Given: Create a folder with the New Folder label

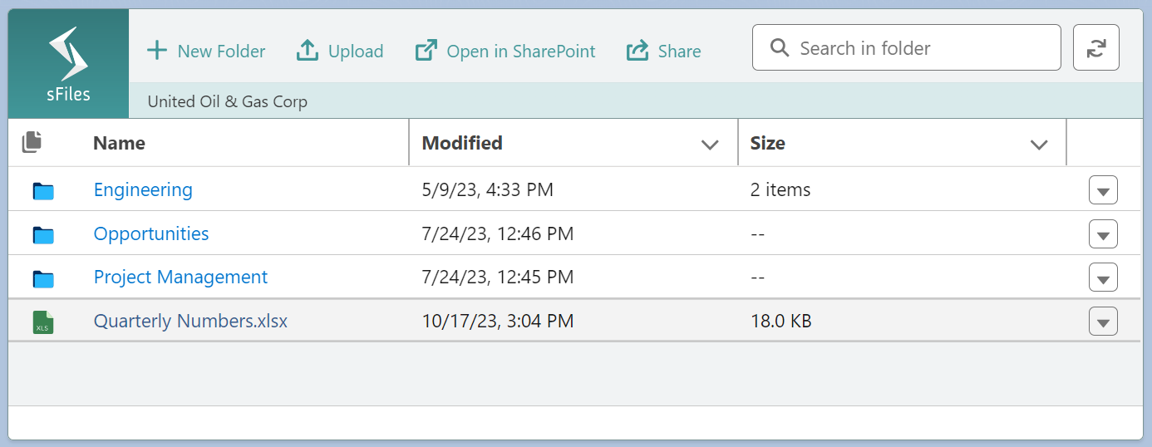Looking at the screenshot, I should [x=221, y=52].
